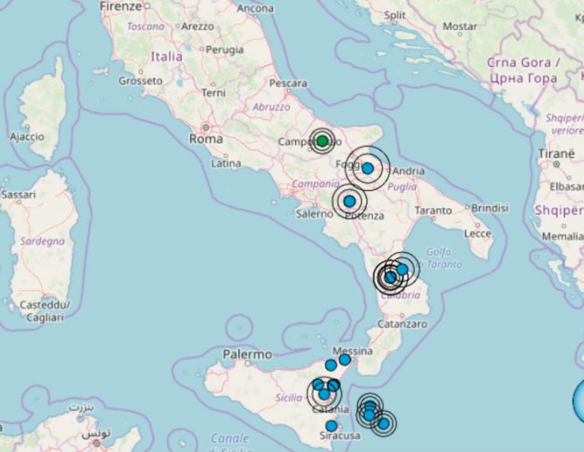Click the Pescara city label

288,83
